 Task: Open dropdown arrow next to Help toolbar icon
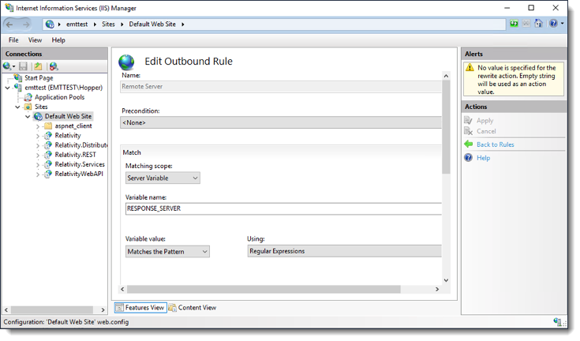pyautogui.click(x=562, y=24)
